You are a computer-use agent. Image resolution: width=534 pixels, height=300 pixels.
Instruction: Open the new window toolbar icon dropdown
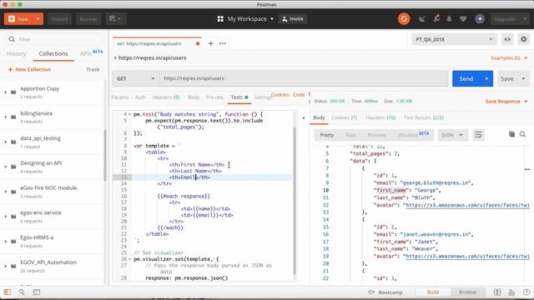coord(116,18)
